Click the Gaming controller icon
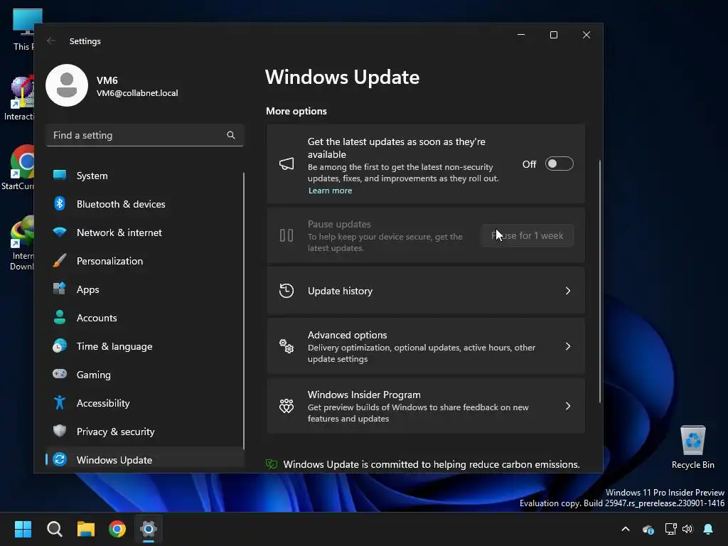This screenshot has width=728, height=546. click(60, 374)
